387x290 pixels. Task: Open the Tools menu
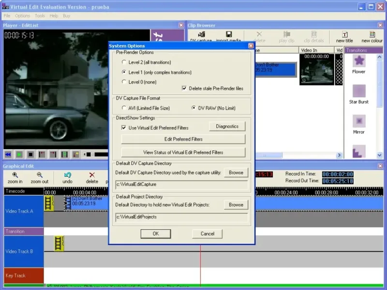[x=40, y=16]
